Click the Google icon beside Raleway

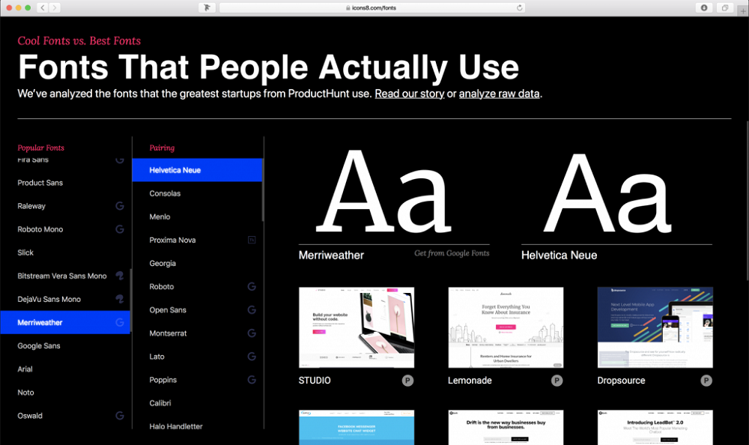coord(120,206)
